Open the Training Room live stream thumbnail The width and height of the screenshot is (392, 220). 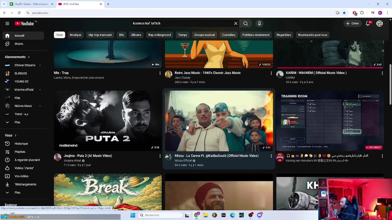click(x=330, y=121)
